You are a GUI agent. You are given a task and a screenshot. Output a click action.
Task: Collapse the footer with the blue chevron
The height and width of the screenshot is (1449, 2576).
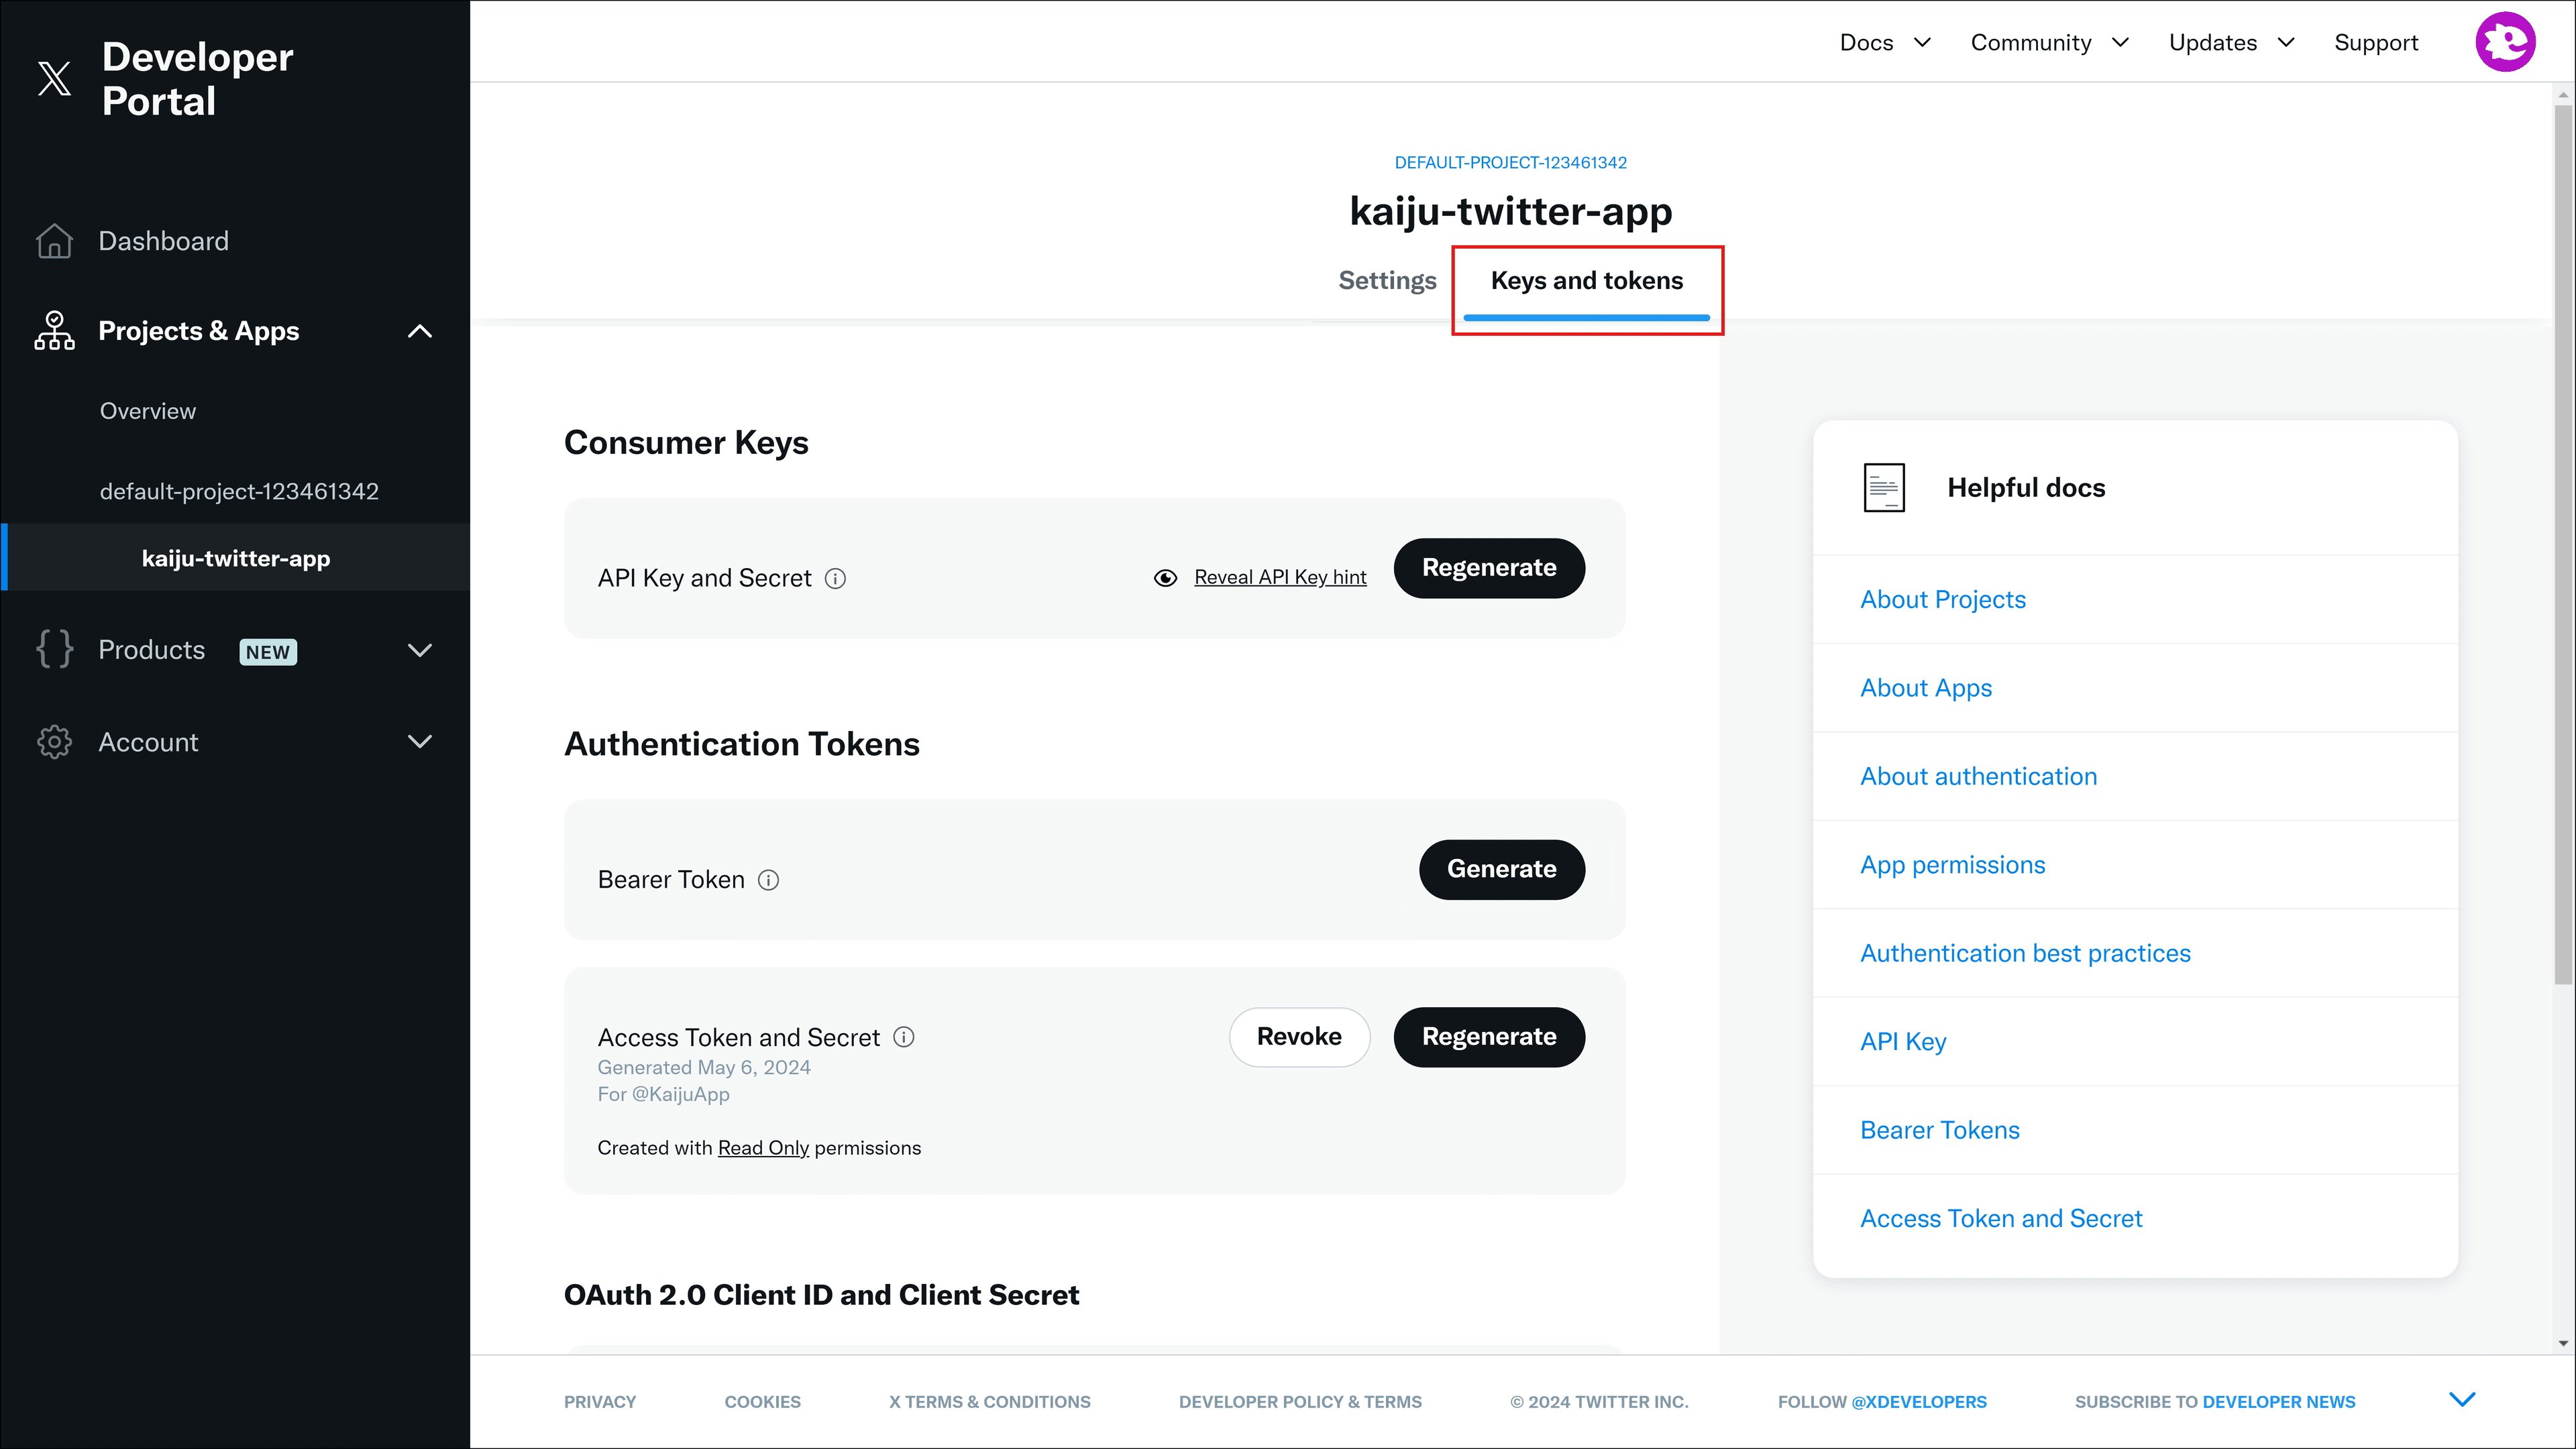tap(2462, 1399)
